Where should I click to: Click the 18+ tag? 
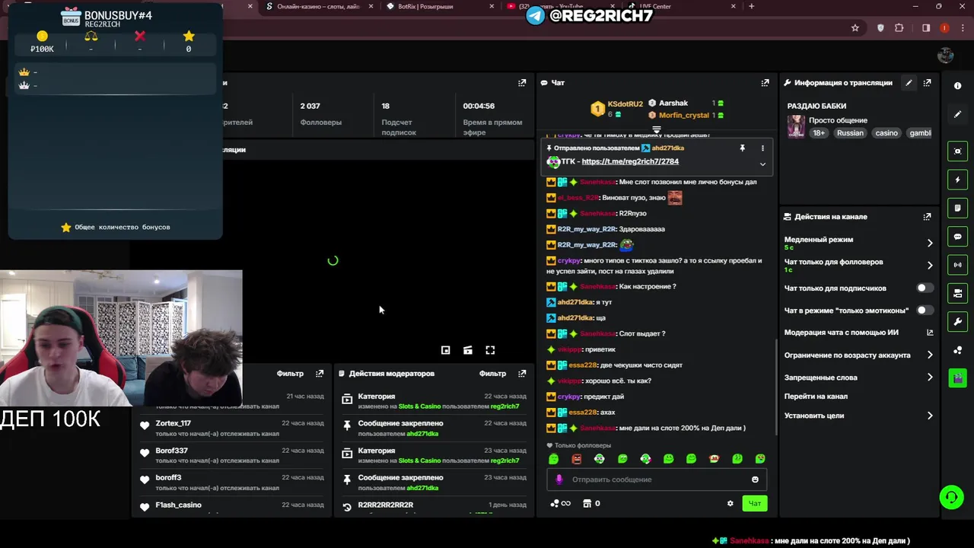tap(819, 133)
